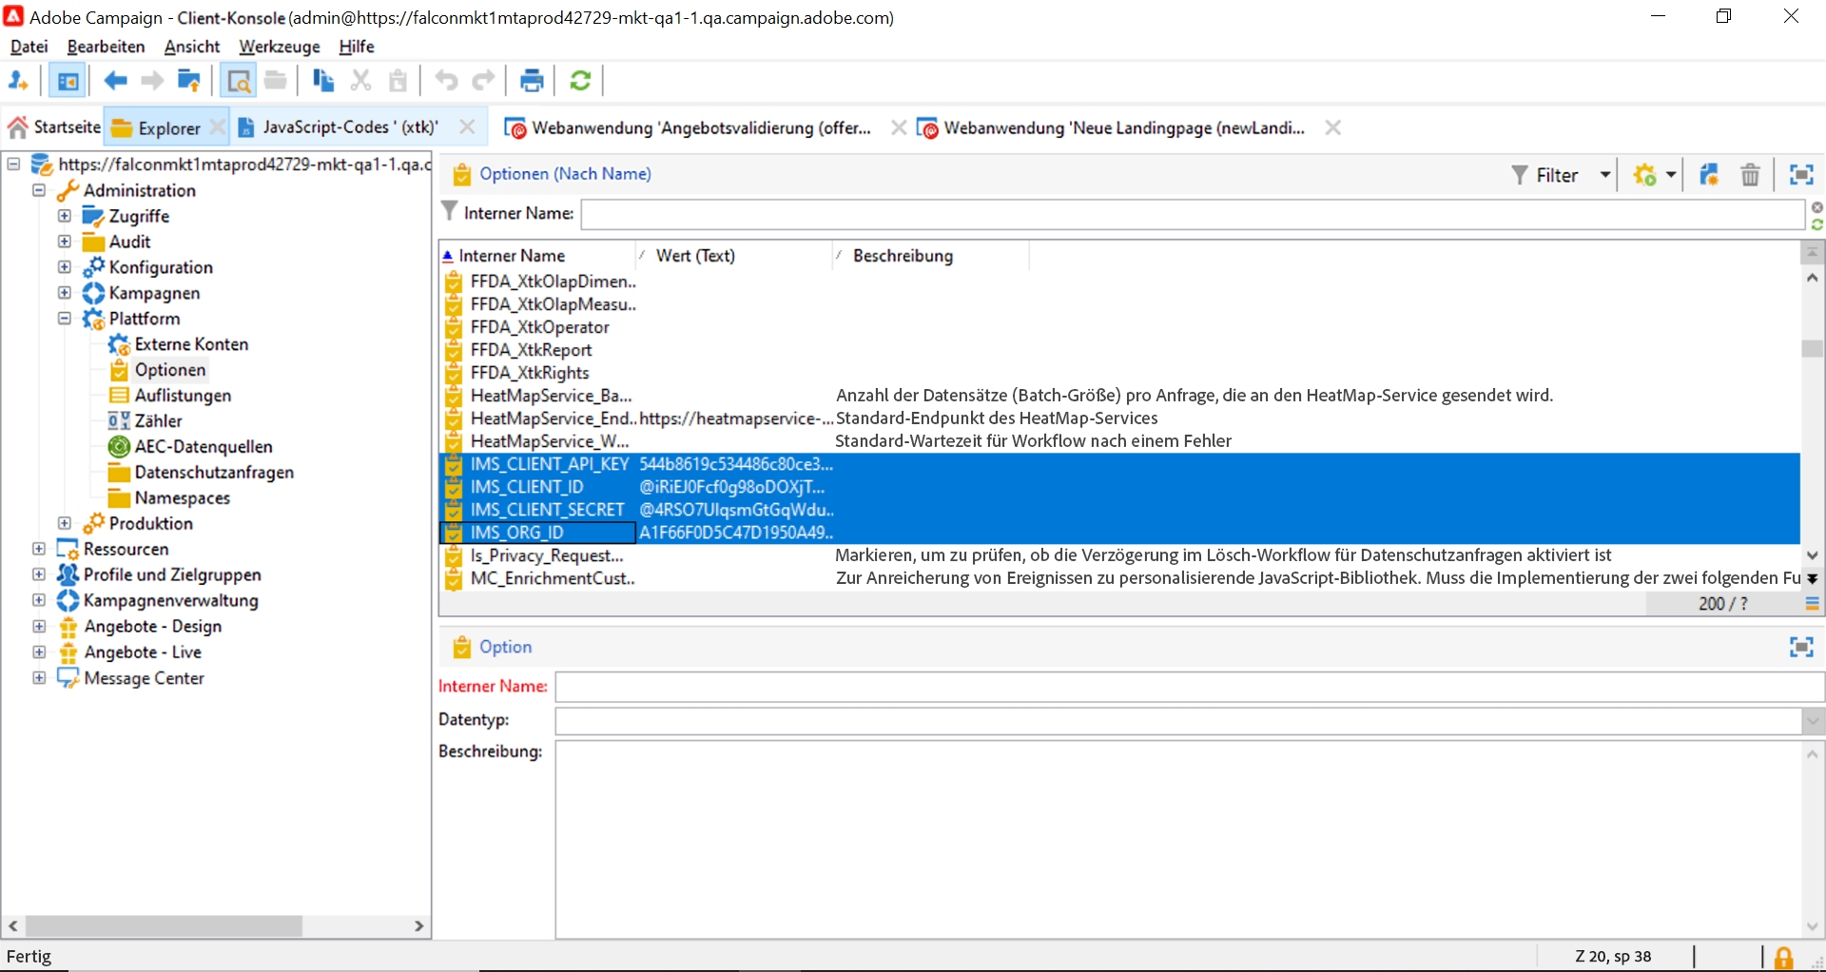Click the Beschreibung text area
Viewport: 1826px width, 972px height.
coord(1178,838)
